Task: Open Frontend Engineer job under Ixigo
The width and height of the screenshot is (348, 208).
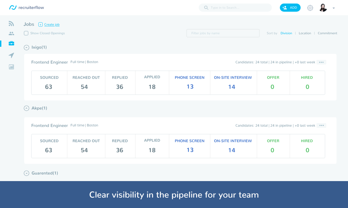Action: (49, 62)
